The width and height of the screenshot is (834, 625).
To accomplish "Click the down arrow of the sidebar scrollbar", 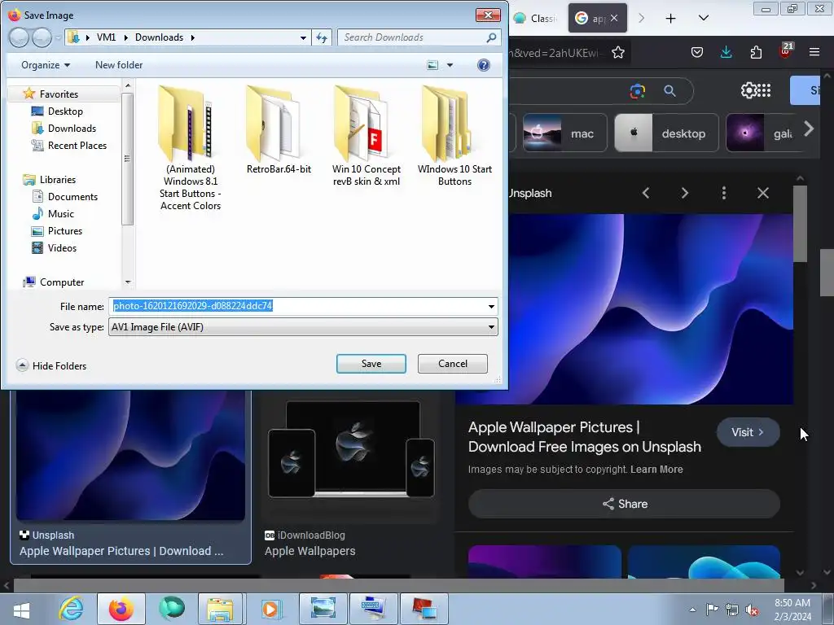I will 128,282.
